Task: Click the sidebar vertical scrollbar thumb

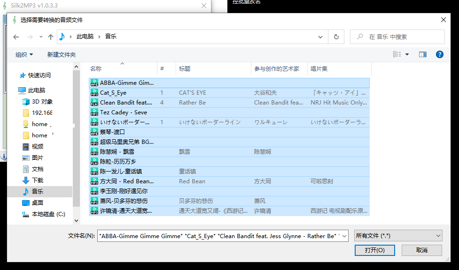Action: coord(77,139)
